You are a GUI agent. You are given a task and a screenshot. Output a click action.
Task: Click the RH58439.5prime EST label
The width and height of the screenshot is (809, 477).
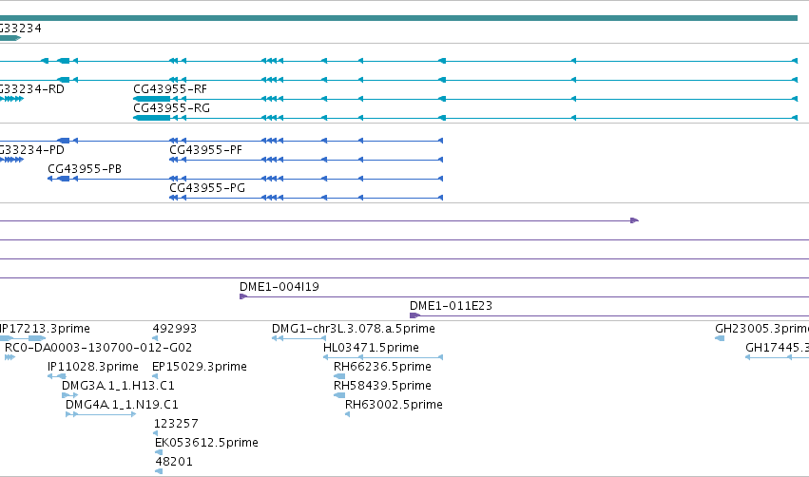point(382,386)
